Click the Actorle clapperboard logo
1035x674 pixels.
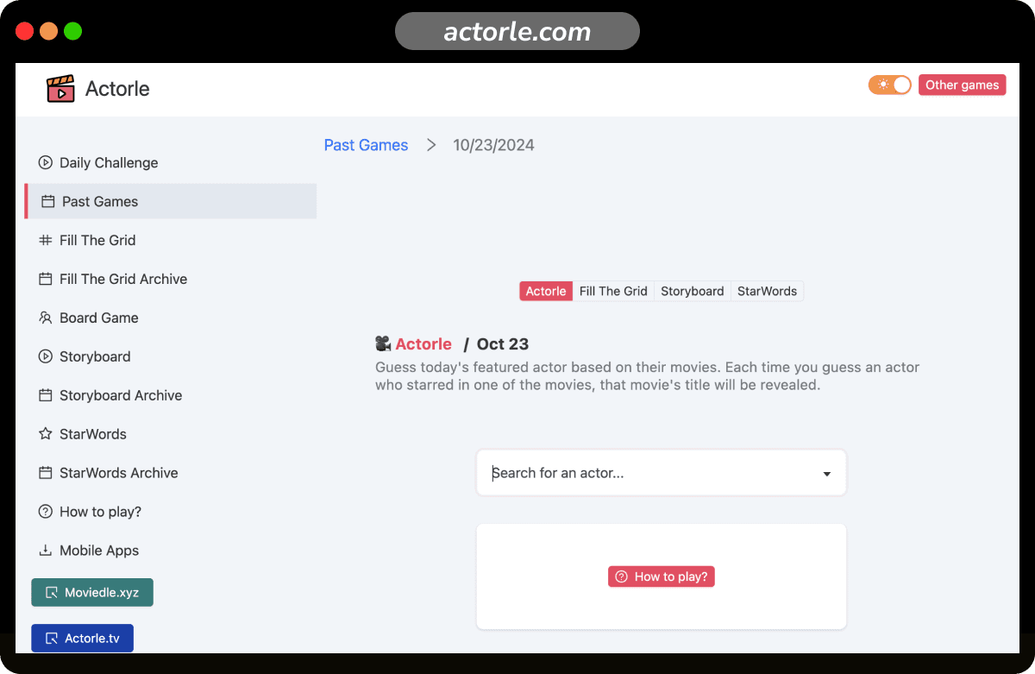point(60,88)
